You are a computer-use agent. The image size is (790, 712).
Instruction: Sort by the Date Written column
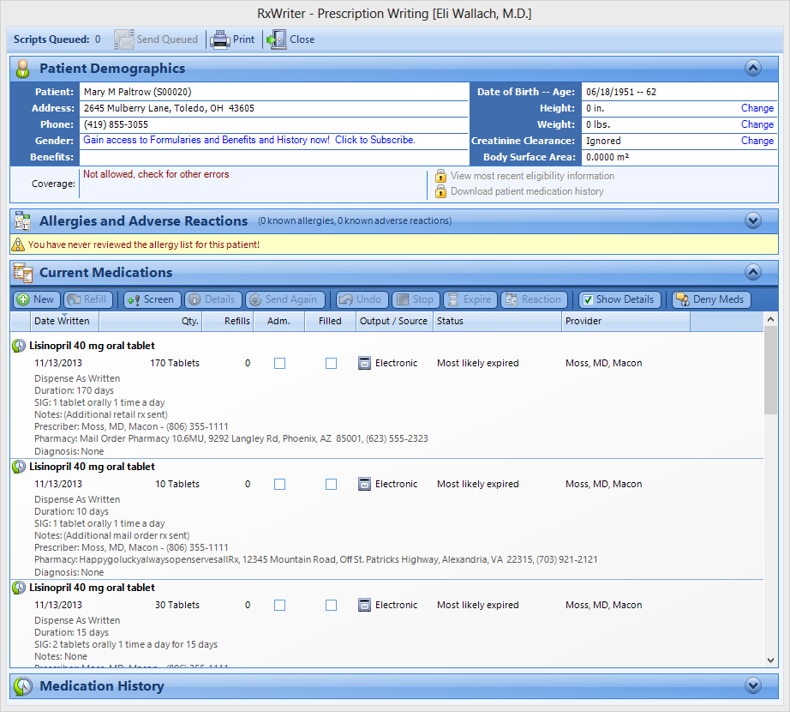[x=64, y=321]
